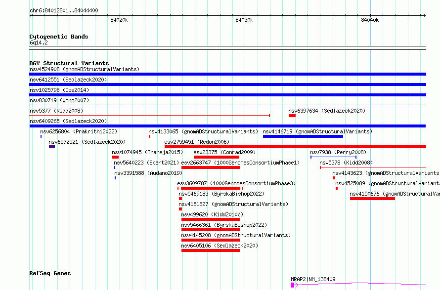This screenshot has width=440, height=290.
Task: Click the red bar under esv23375
Action: 217,157
